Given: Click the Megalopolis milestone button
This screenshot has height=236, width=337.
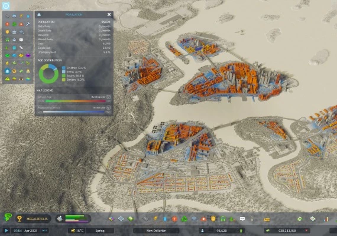Looking at the screenshot, I should [33, 219].
